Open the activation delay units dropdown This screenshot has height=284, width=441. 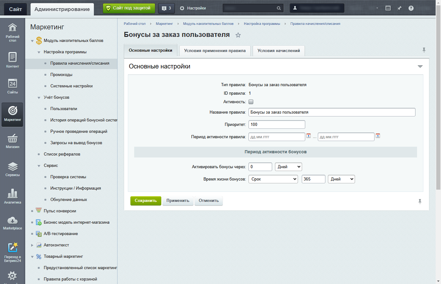(289, 167)
